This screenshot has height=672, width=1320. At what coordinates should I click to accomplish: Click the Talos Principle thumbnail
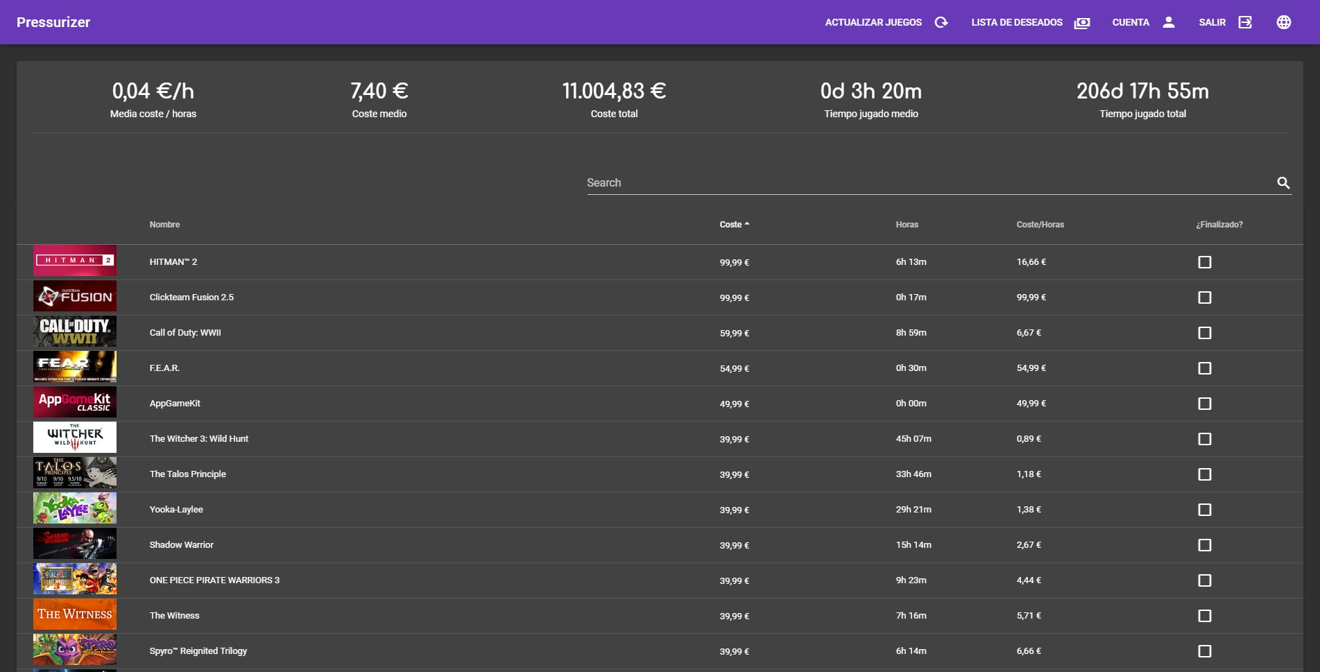point(75,473)
